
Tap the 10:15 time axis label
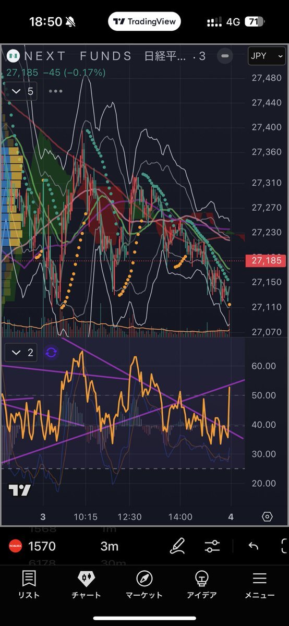86,517
